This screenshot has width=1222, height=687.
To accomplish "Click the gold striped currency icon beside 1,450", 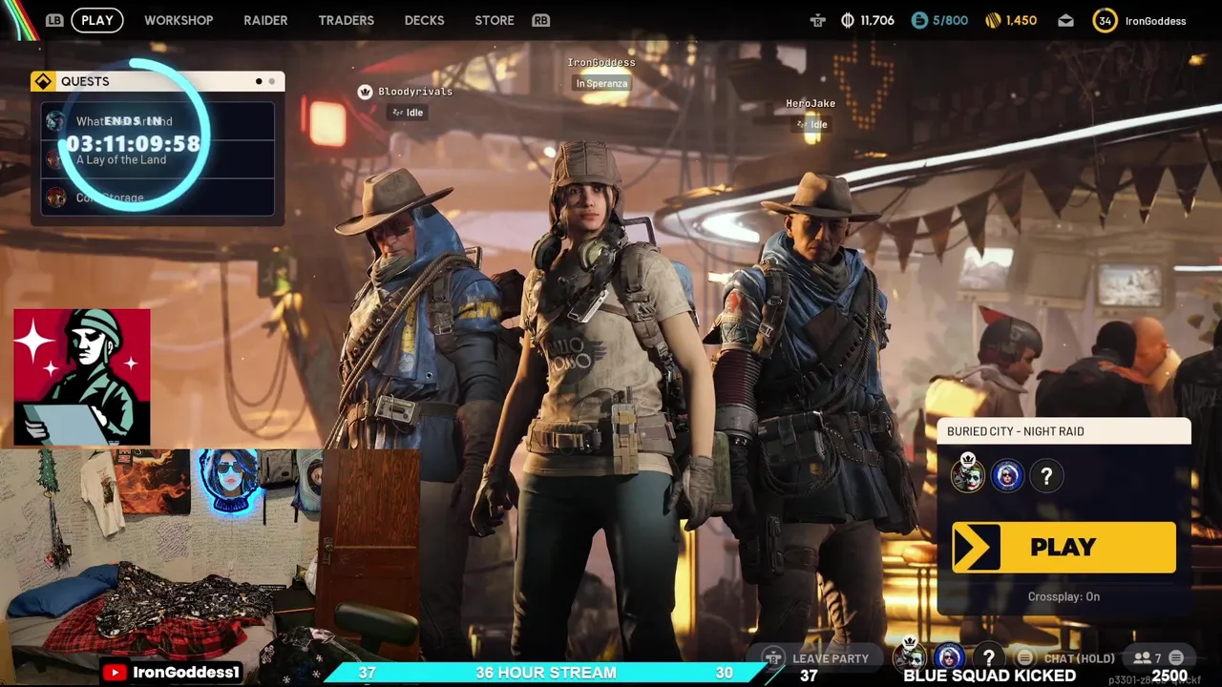I will (993, 20).
